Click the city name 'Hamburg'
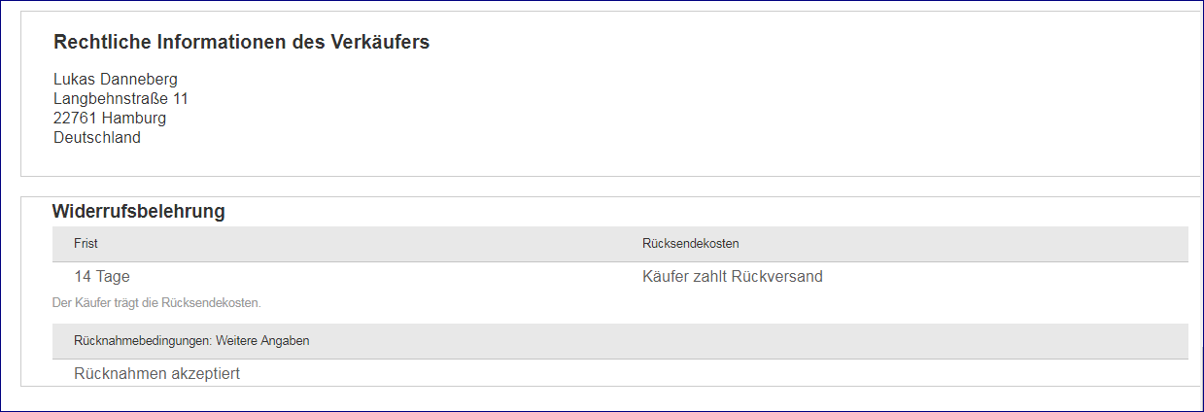The height and width of the screenshot is (412, 1204). pyautogui.click(x=134, y=119)
